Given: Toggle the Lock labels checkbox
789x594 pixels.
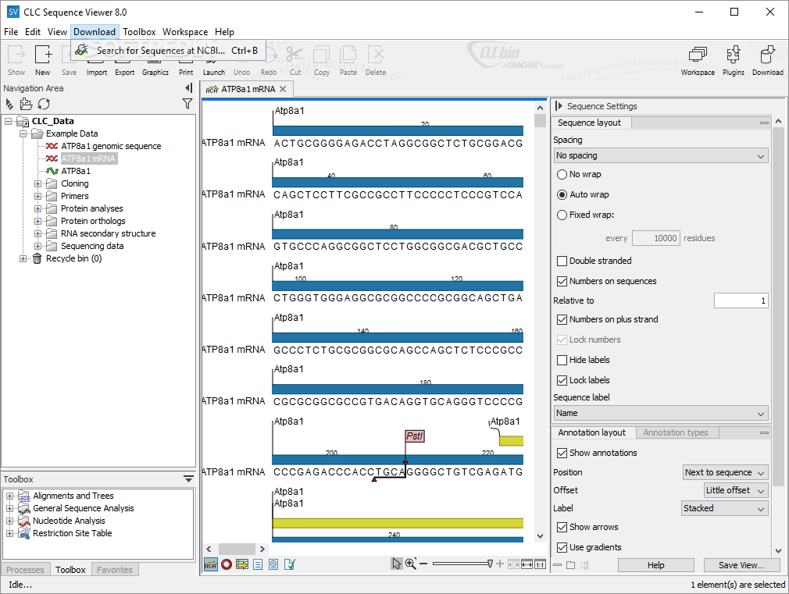Looking at the screenshot, I should (x=562, y=380).
